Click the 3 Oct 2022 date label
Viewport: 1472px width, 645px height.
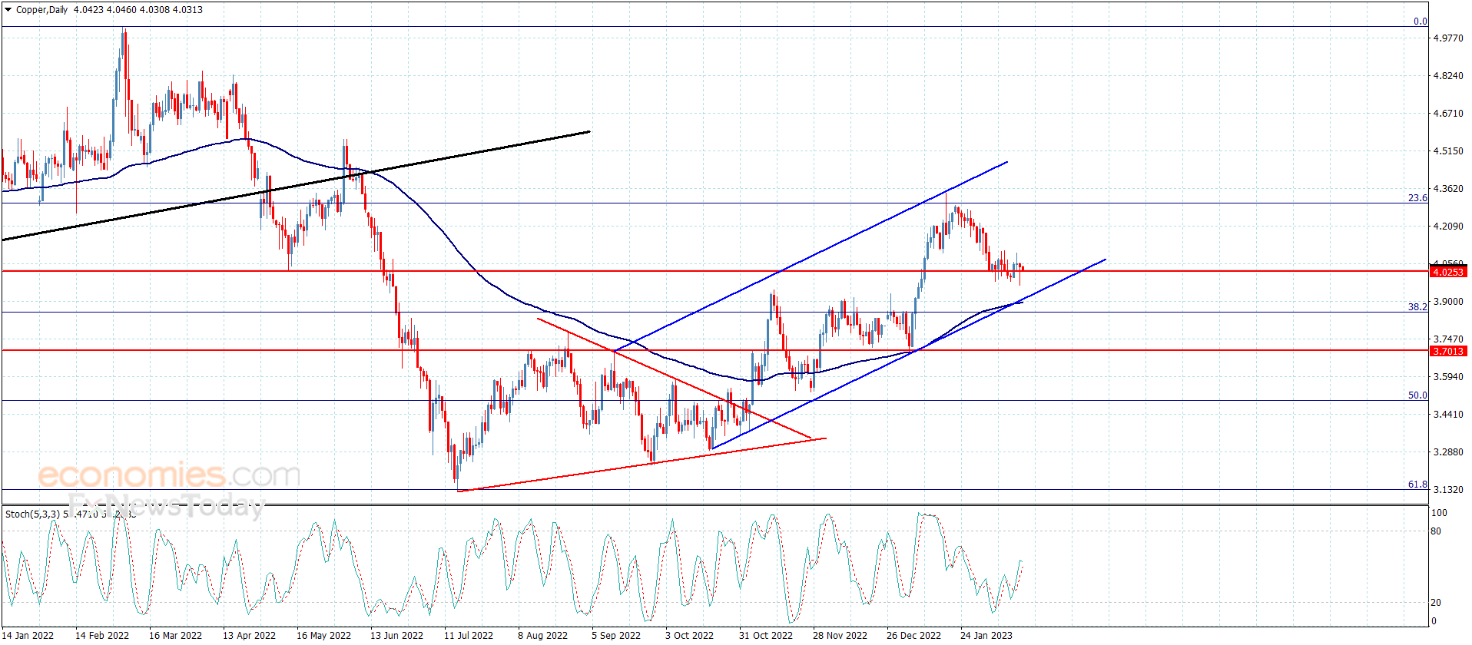(690, 635)
